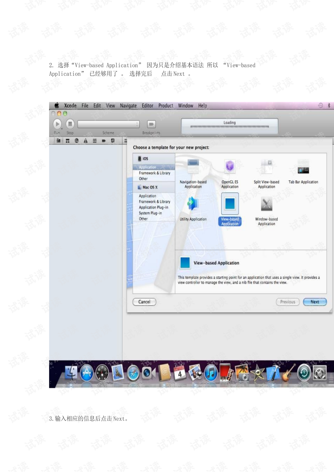Click the Run play button
Screen dimensions: 334x472
pos(57,124)
